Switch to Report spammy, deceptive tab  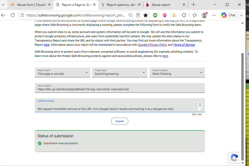[x=119, y=5]
